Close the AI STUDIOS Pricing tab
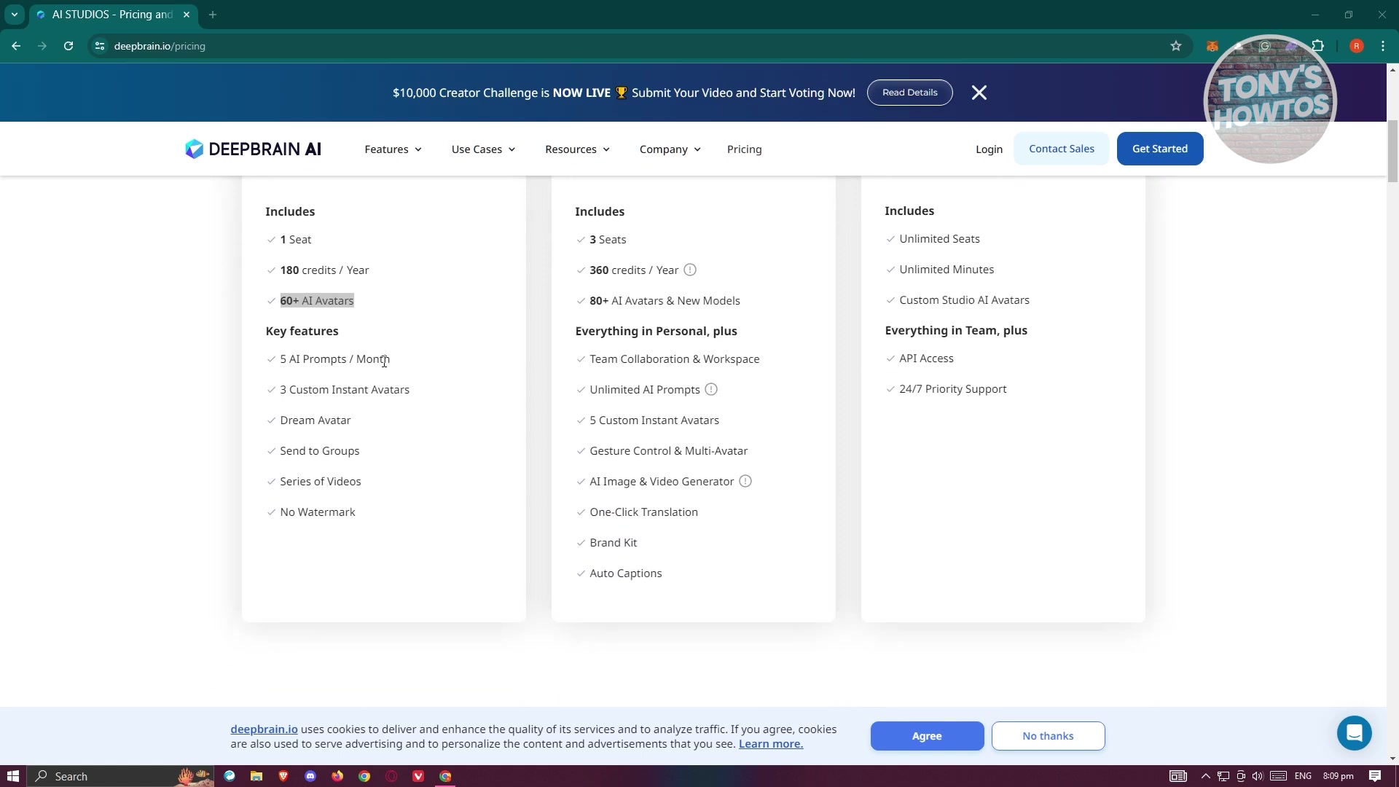Viewport: 1399px width, 787px height. [x=187, y=15]
